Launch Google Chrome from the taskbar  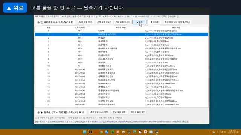tap(101, 132)
